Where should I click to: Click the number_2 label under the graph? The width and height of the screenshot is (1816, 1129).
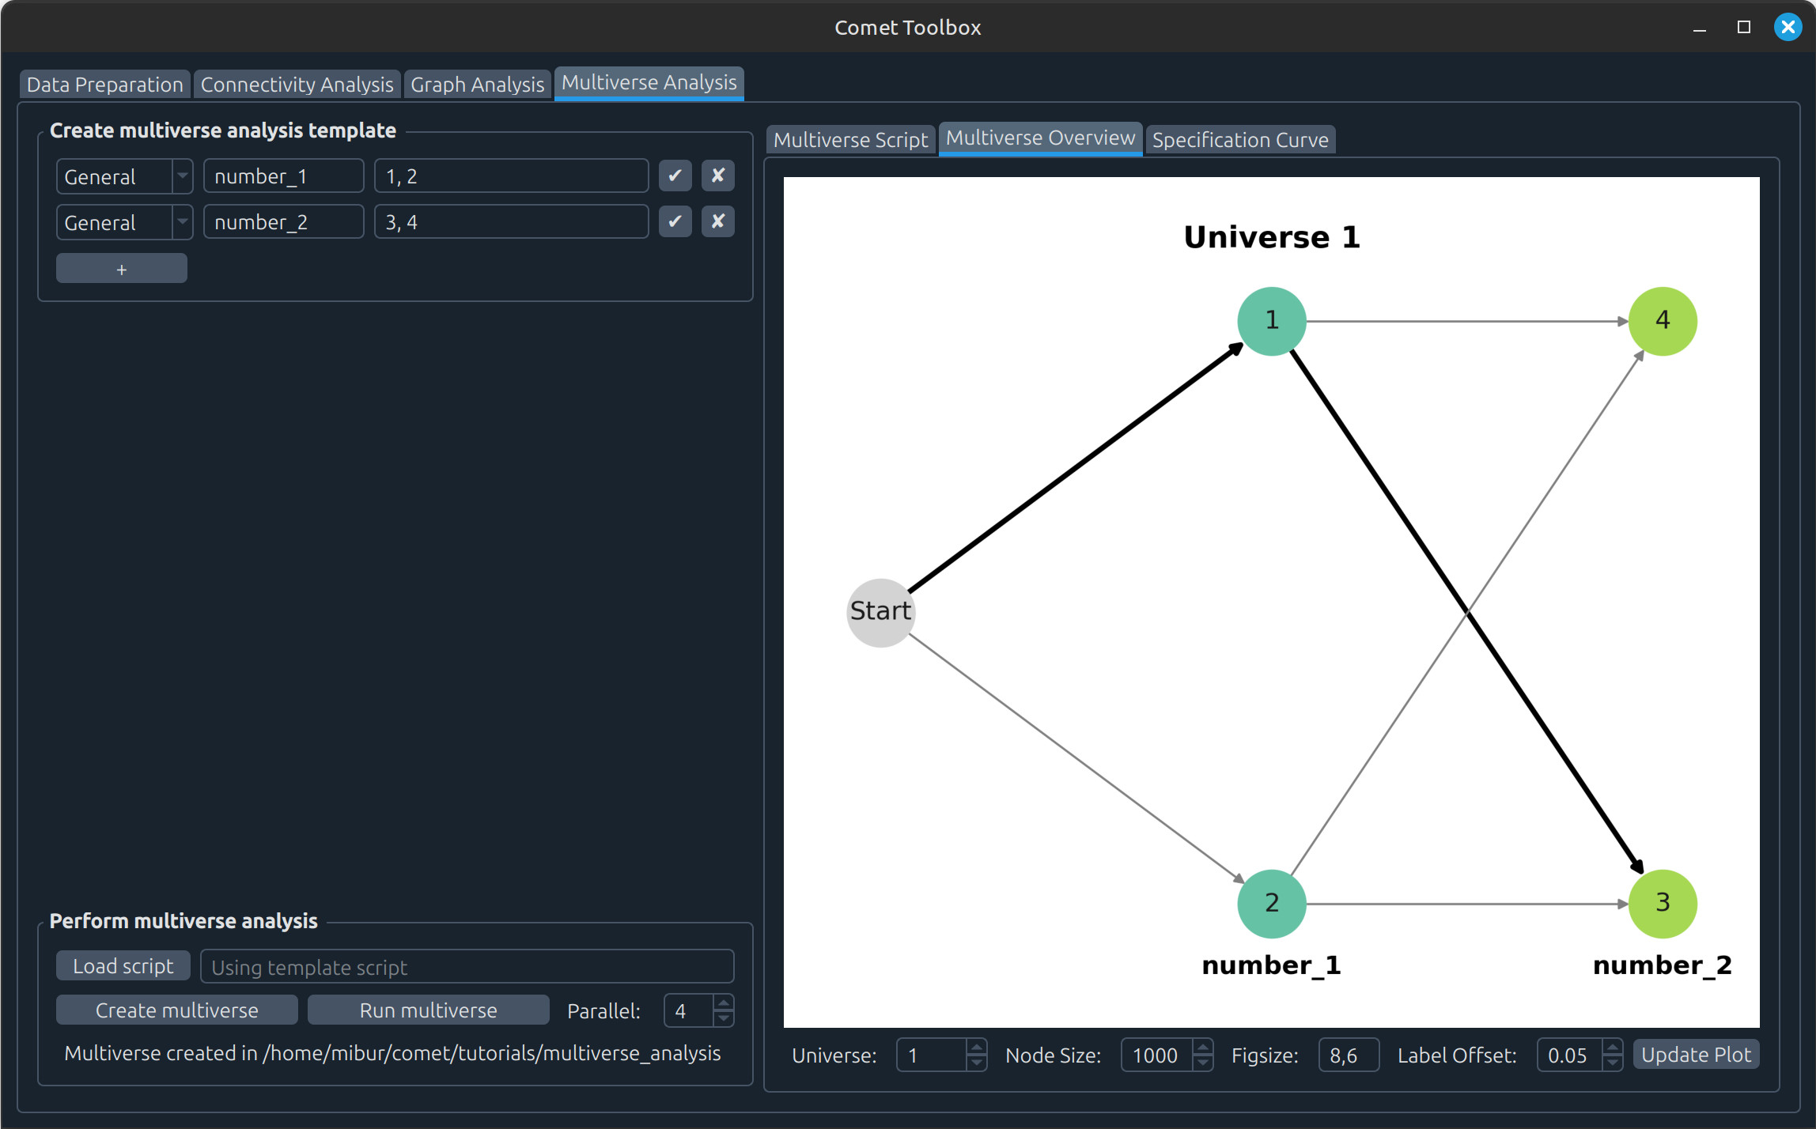(x=1663, y=965)
